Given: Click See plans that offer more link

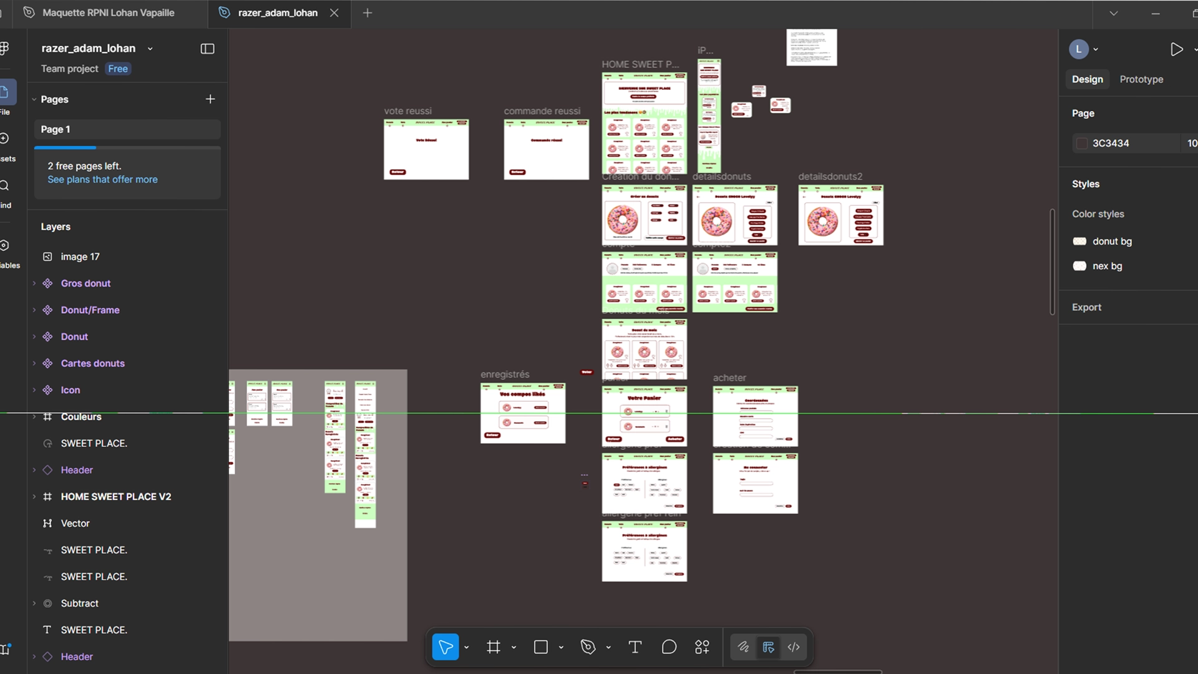Looking at the screenshot, I should pyautogui.click(x=102, y=179).
